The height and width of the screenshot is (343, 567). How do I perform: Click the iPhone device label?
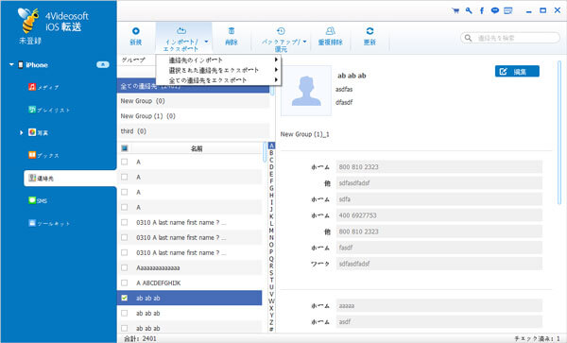37,65
